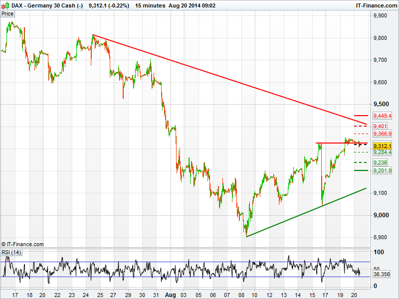Click the solid green 9,201.9 level marker line
Image resolution: width=399 pixels, height=299 pixels.
point(361,170)
